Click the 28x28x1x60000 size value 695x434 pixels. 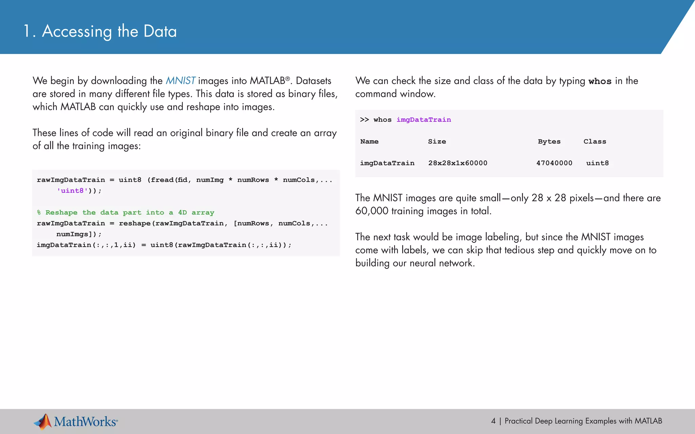click(x=457, y=163)
